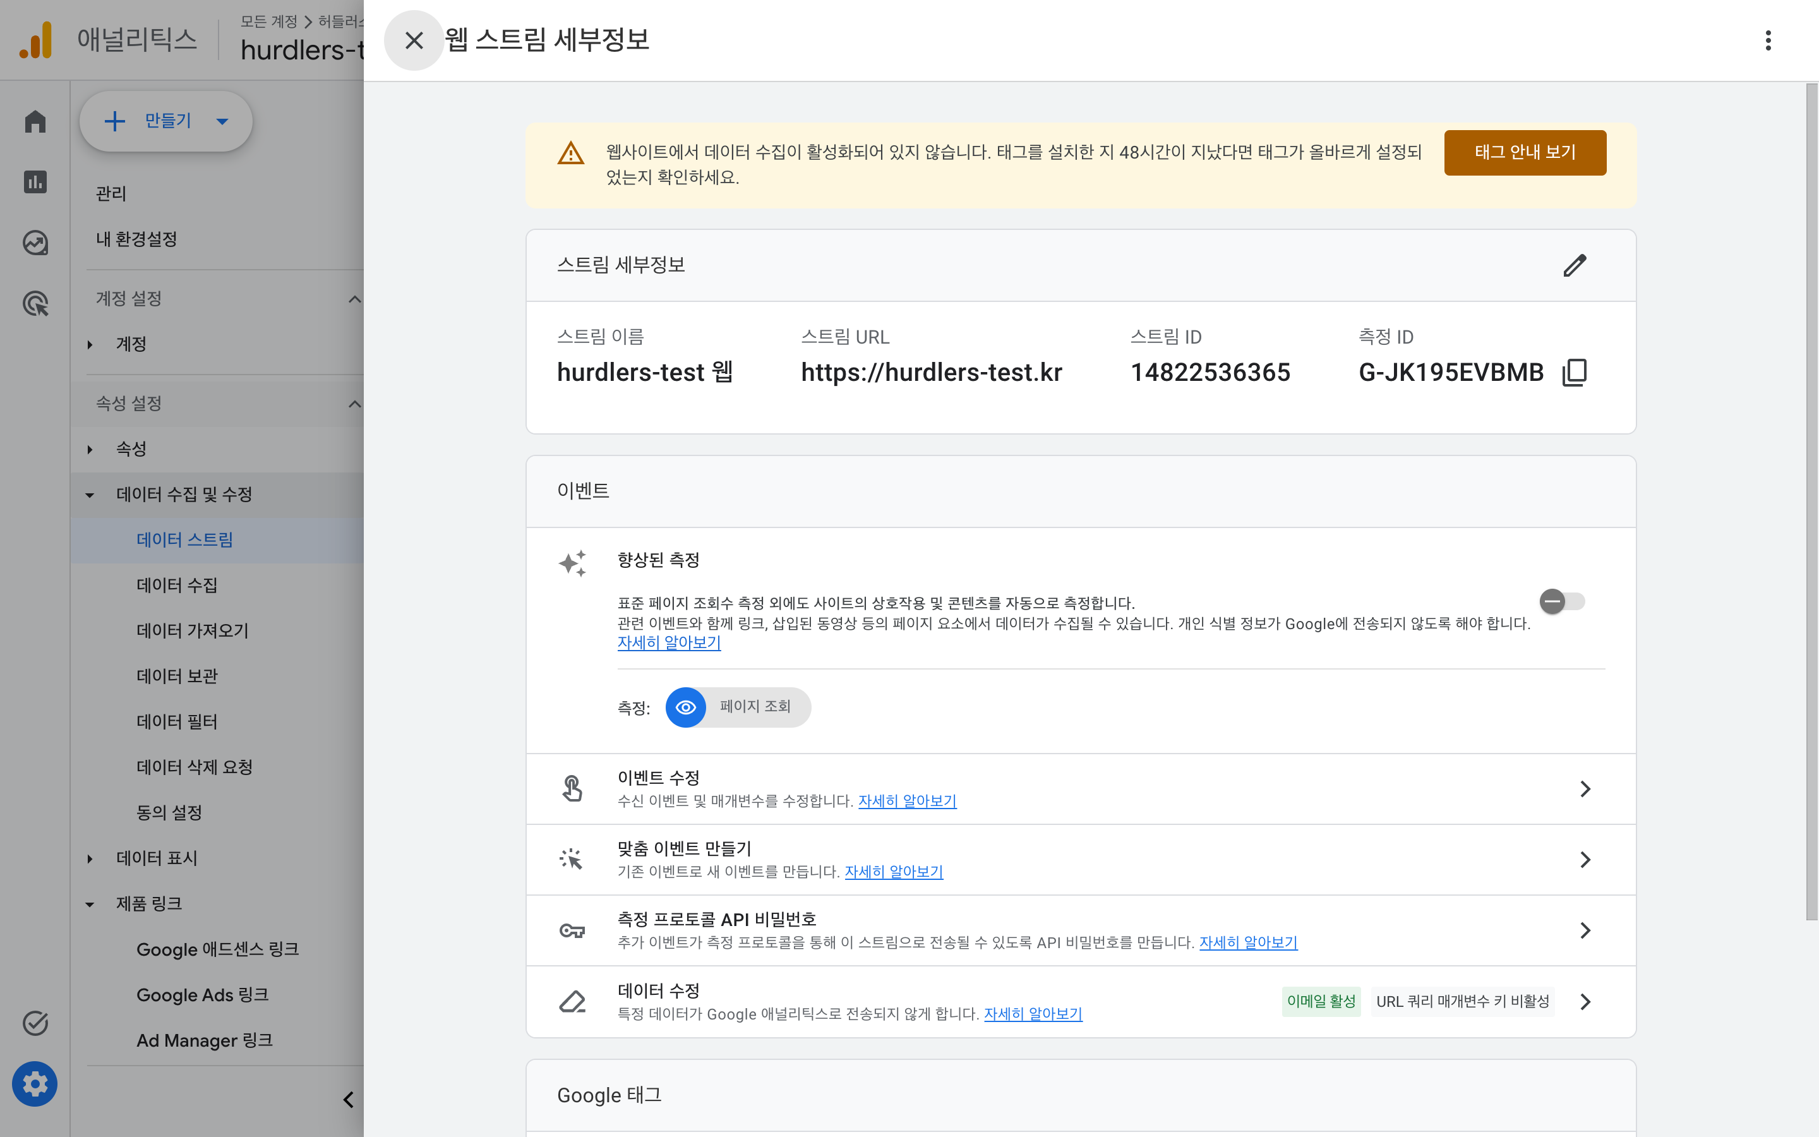The width and height of the screenshot is (1819, 1137).
Task: Open the 만들기 dropdown arrow
Action: [222, 121]
